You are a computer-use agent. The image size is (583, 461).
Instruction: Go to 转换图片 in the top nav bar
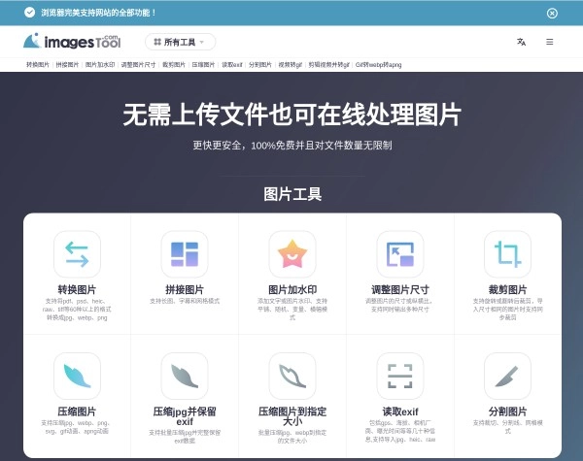click(38, 65)
